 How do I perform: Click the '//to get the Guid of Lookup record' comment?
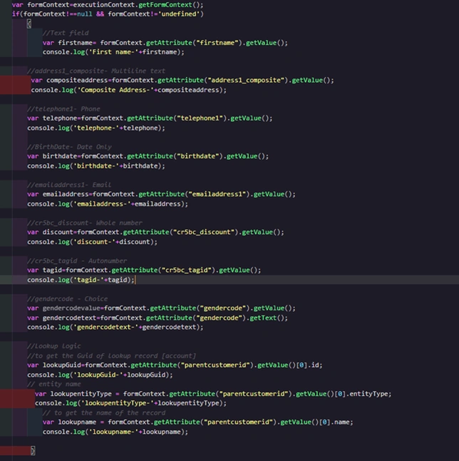pos(111,356)
